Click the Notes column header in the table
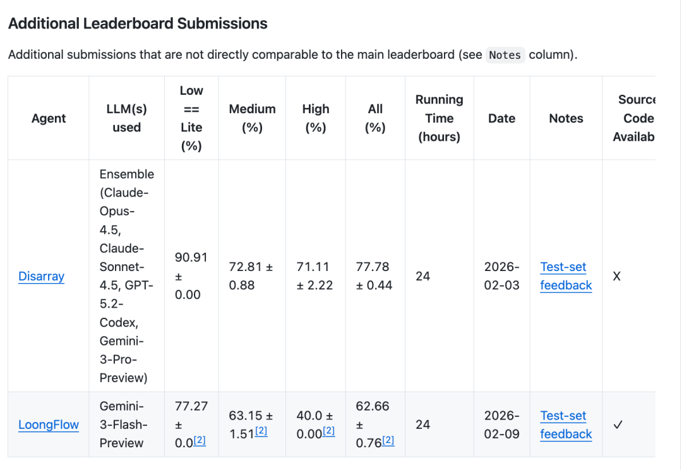This screenshot has width=682, height=470. 566,118
